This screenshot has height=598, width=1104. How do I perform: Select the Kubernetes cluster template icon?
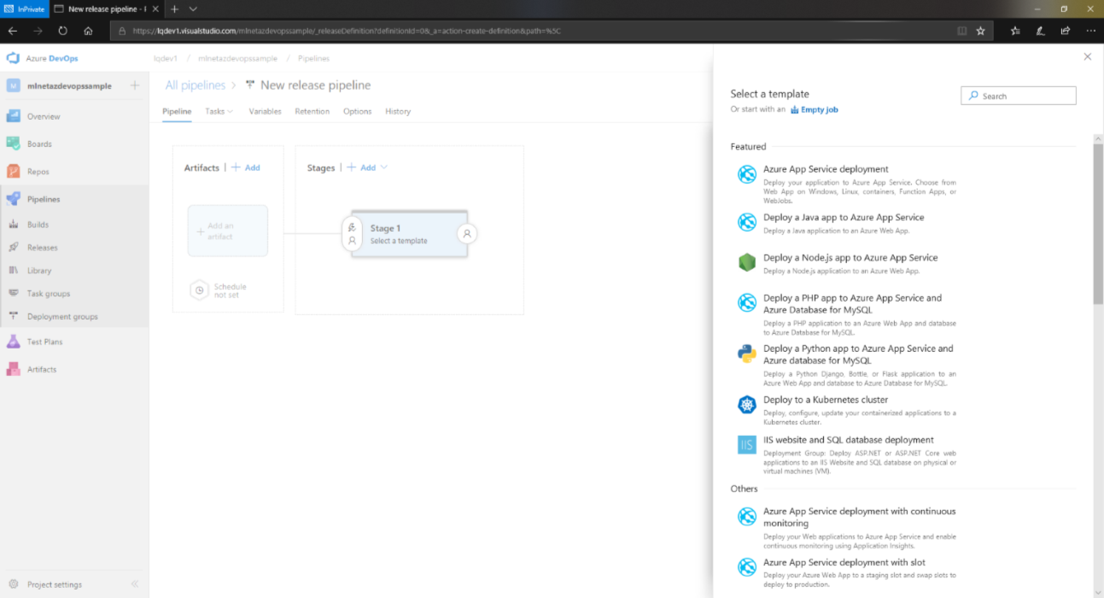[x=747, y=405]
